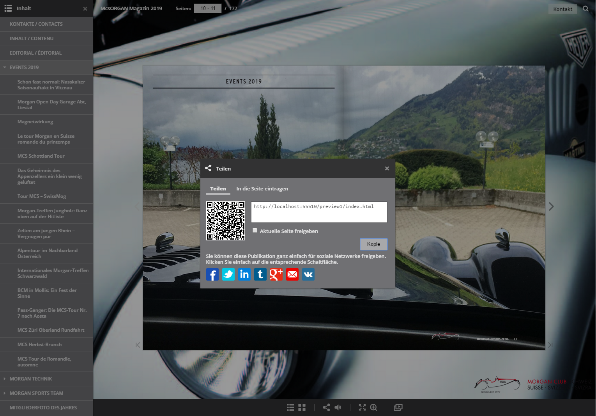Click the Inhalt list icon in sidebar header
The height and width of the screenshot is (416, 596).
8,8
